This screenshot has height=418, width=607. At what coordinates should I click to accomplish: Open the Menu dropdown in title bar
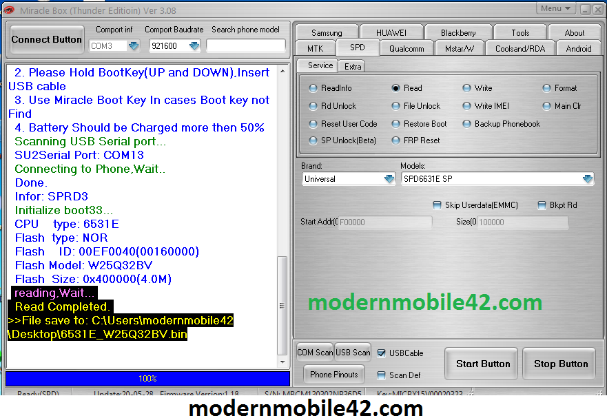(555, 8)
